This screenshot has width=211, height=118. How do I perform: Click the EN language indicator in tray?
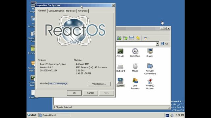(167, 115)
